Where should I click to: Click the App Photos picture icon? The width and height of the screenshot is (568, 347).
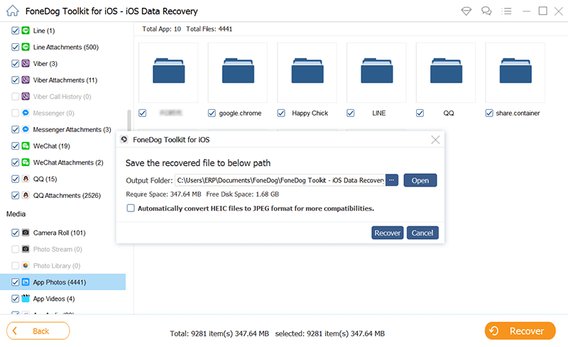click(26, 282)
